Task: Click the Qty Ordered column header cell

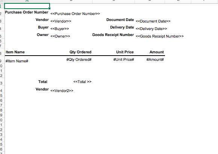Action: tap(80, 52)
